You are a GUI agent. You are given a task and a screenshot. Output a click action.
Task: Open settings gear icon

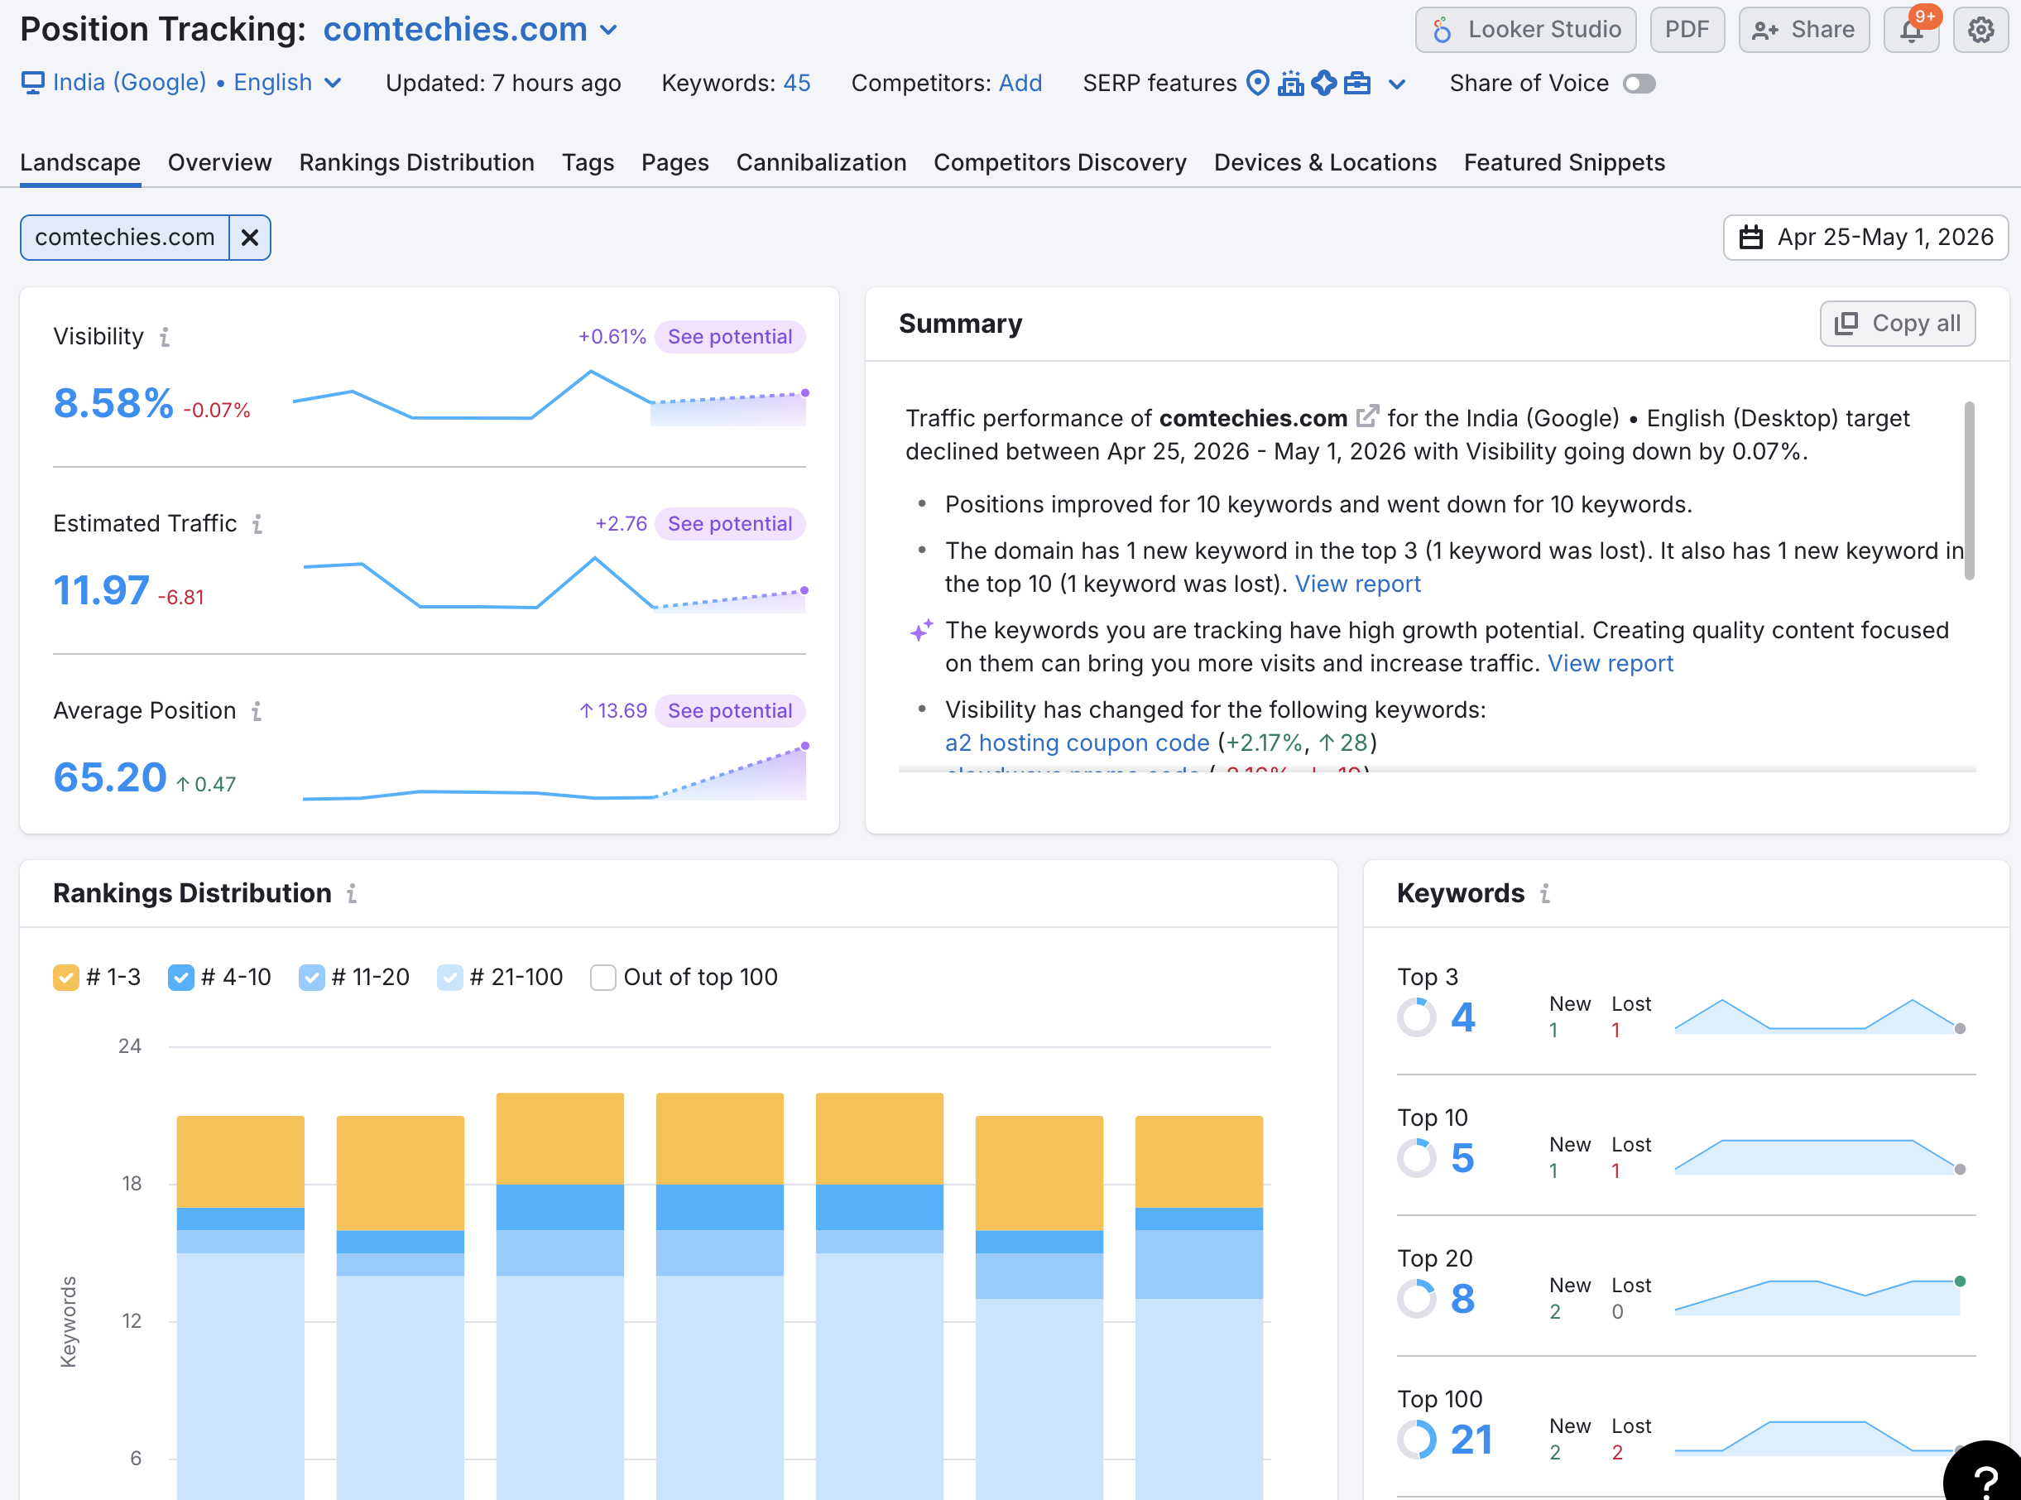click(1980, 30)
